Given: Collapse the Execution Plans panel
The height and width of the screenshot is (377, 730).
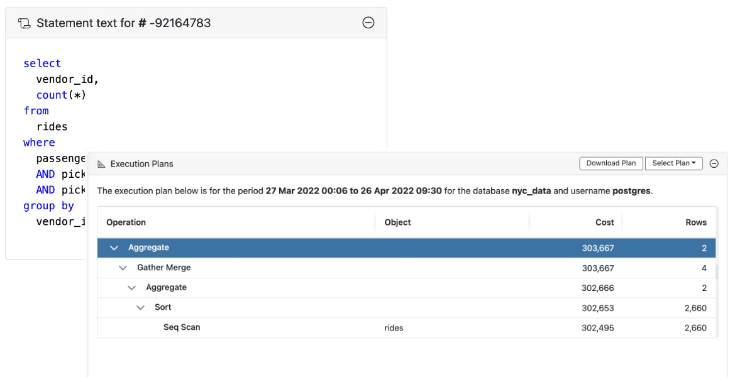Looking at the screenshot, I should (714, 163).
